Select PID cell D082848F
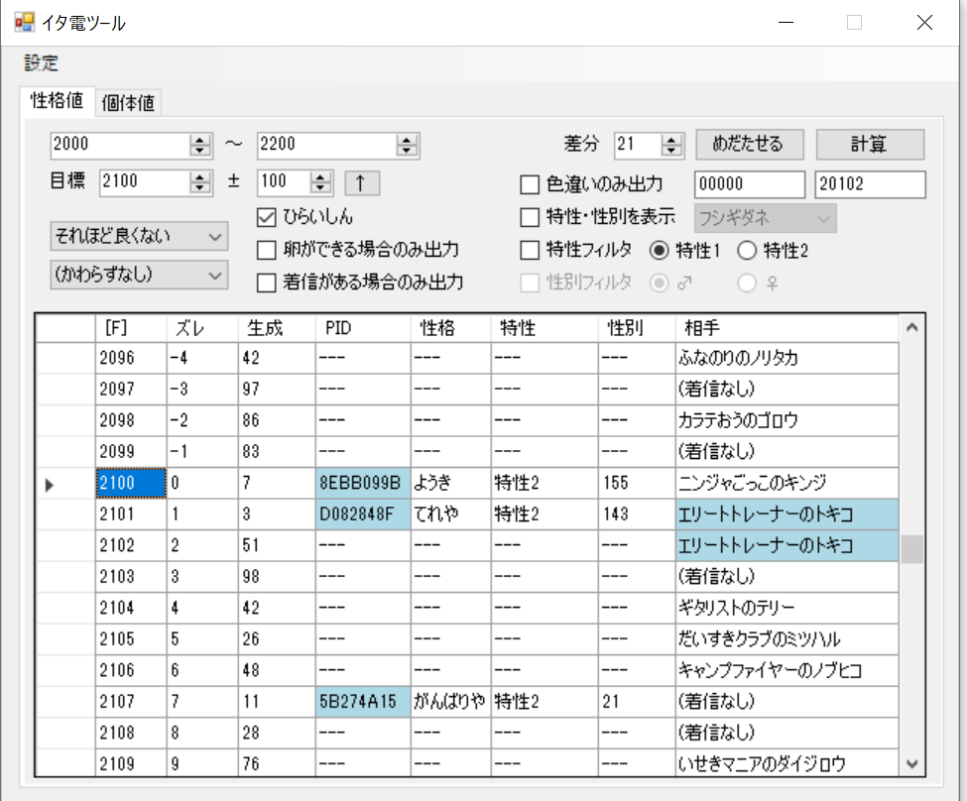This screenshot has width=967, height=801. pos(363,515)
